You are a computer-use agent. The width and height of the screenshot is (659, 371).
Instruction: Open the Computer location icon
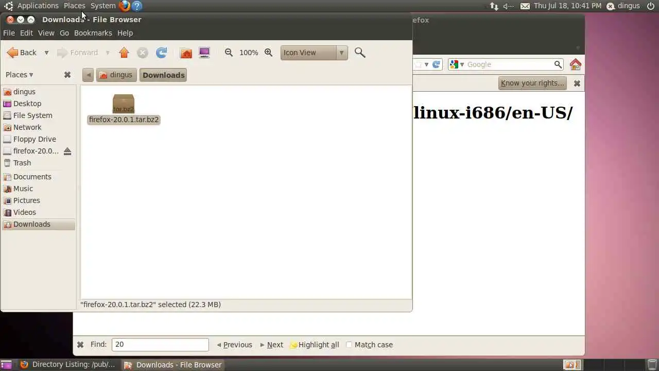(204, 53)
